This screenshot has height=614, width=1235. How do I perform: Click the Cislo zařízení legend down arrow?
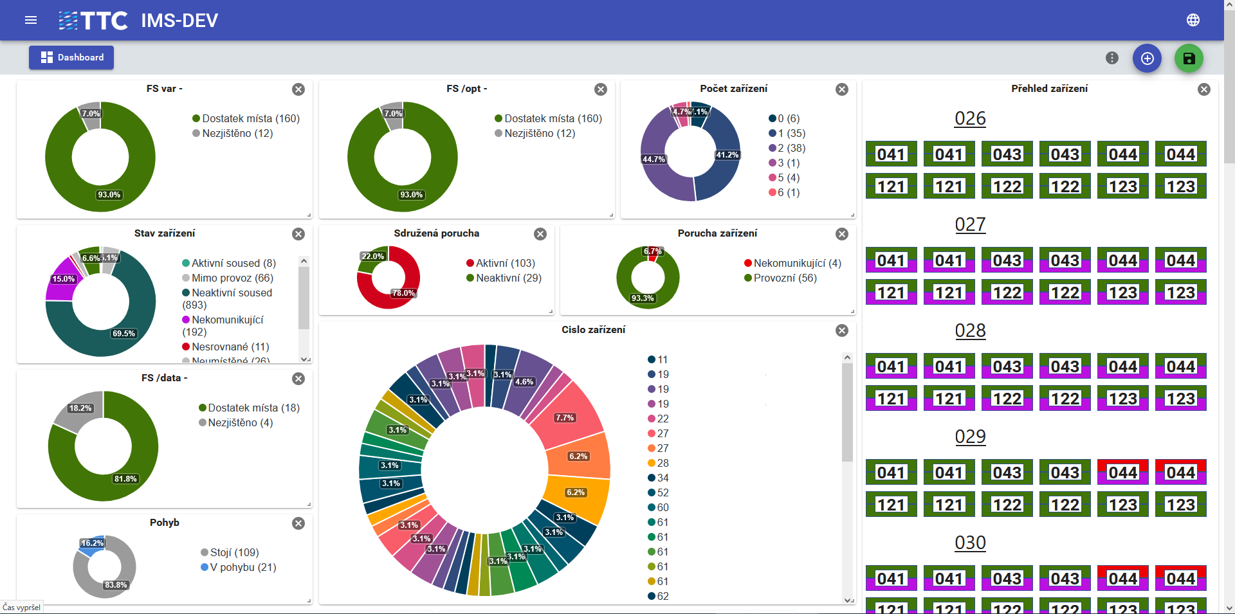pos(847,600)
